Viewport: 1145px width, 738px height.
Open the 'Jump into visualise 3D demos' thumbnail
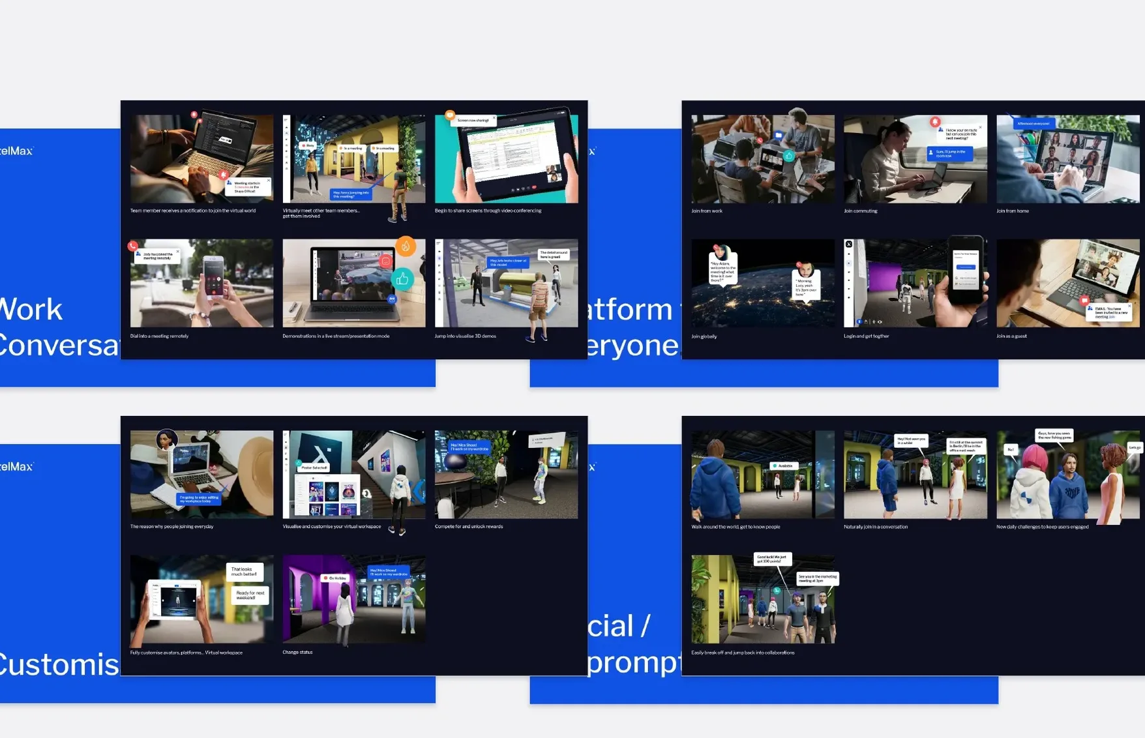point(506,283)
